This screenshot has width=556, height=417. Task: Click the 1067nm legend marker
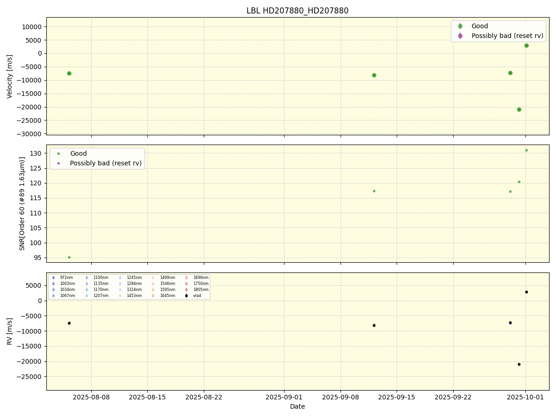click(x=53, y=296)
